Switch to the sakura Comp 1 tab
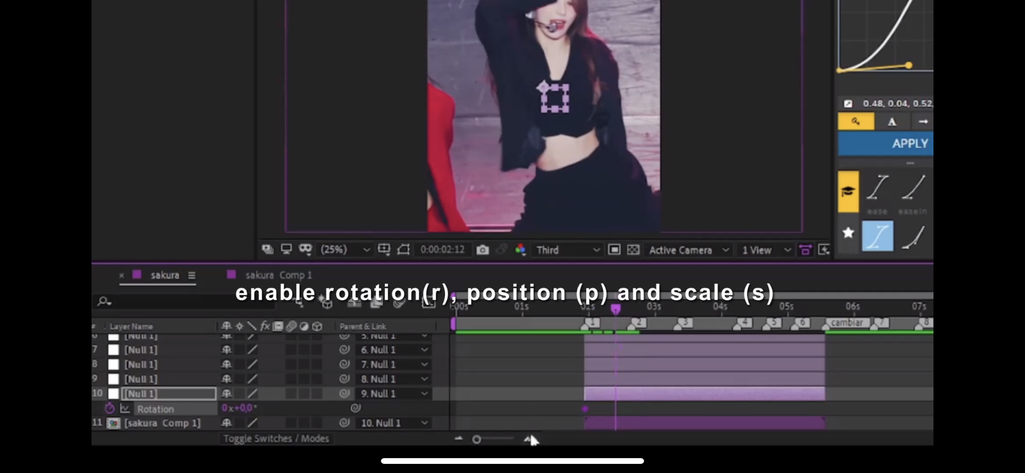The image size is (1025, 473). tap(279, 275)
